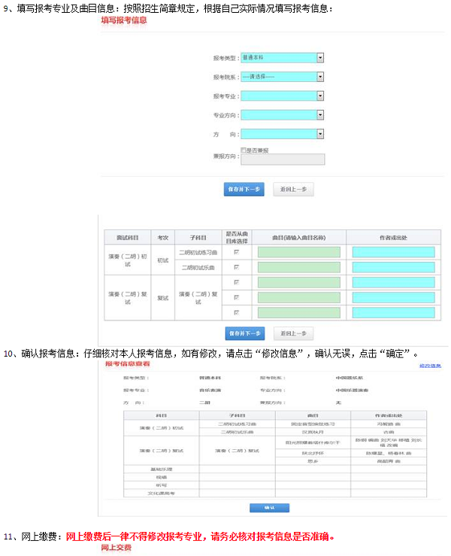This screenshot has height=556, width=451.
Task: Click 返回上一步 under the 报考 form
Action: click(x=293, y=190)
